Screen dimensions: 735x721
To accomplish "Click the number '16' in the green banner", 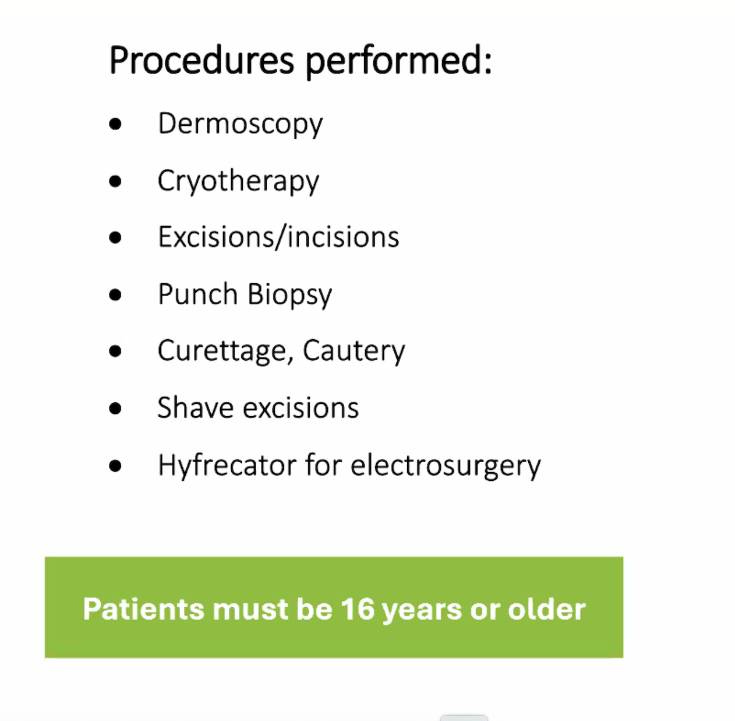I will pyautogui.click(x=358, y=609).
